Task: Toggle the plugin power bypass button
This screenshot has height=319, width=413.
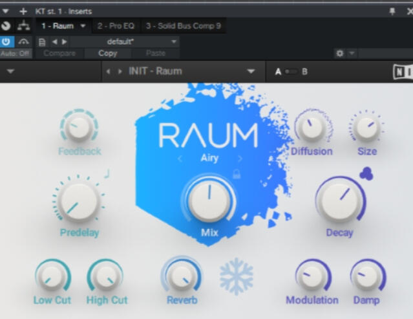Action: tap(6, 41)
